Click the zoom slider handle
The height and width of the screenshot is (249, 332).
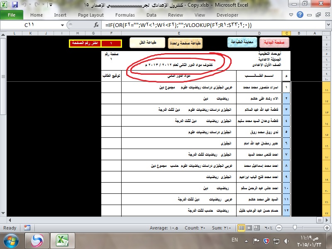click(x=295, y=228)
